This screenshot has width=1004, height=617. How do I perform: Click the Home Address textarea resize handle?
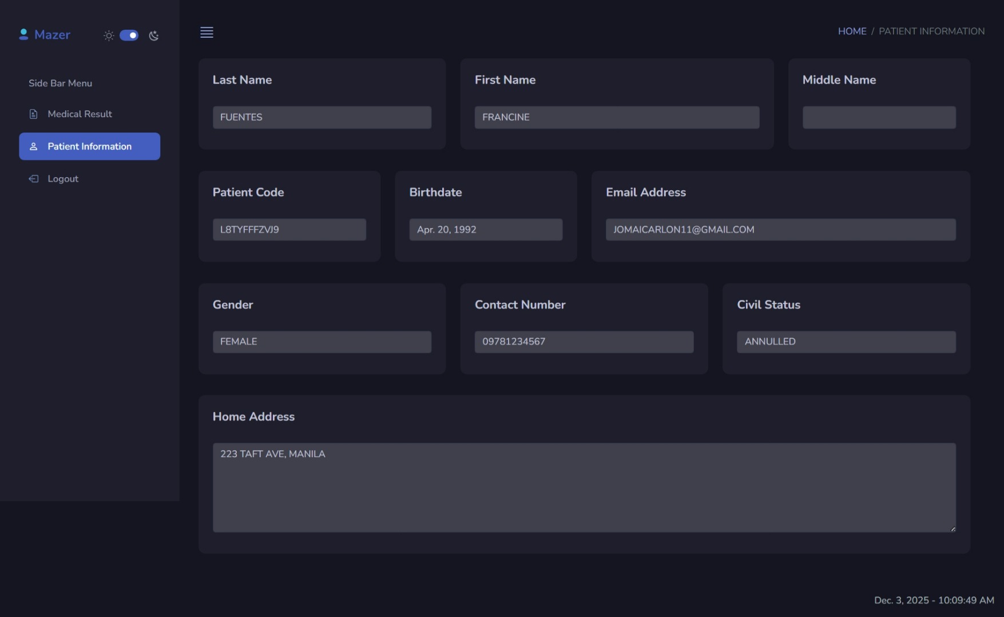[x=953, y=529]
